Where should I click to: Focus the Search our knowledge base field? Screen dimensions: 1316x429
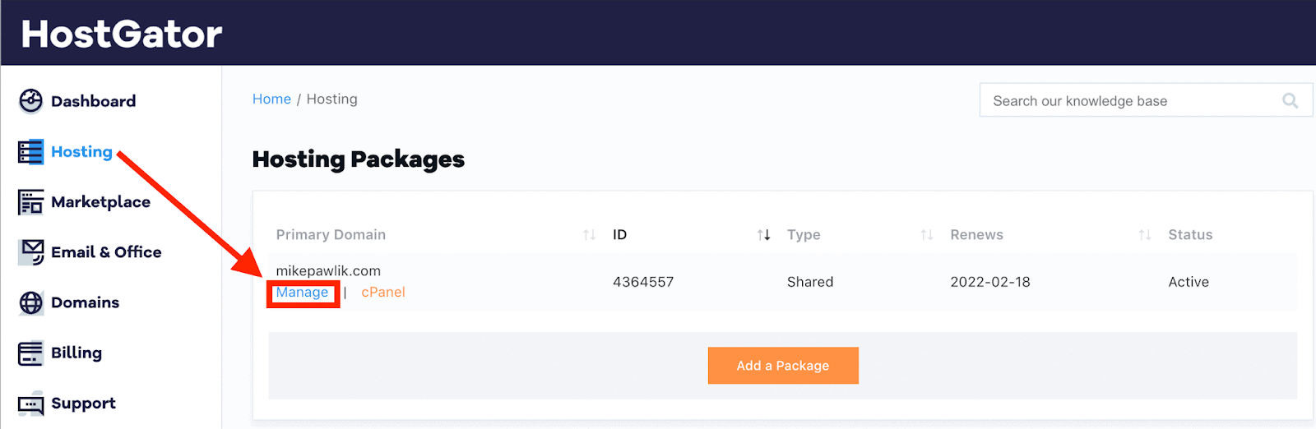pyautogui.click(x=1146, y=100)
